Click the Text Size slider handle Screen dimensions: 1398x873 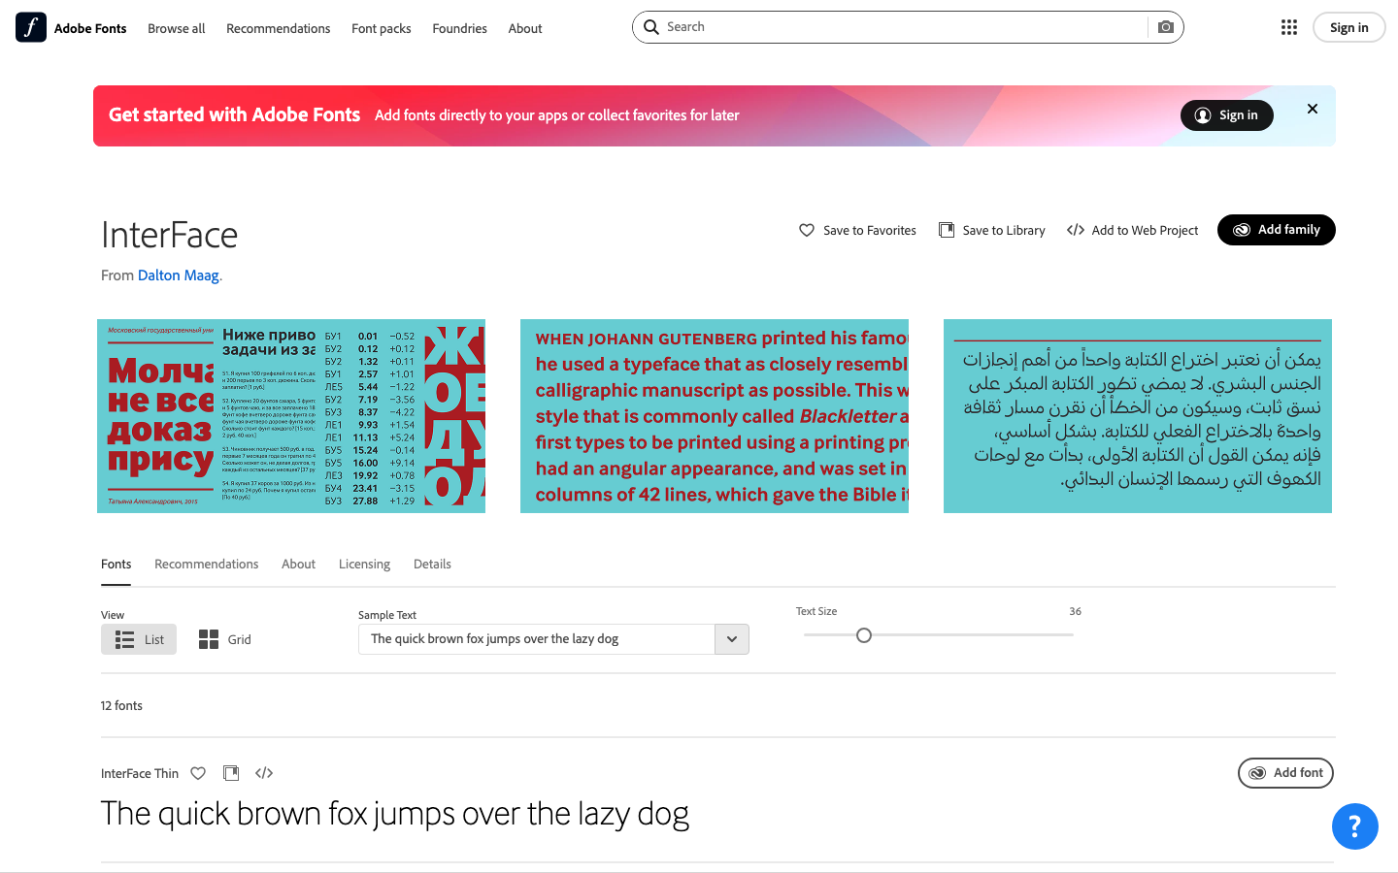pyautogui.click(x=864, y=635)
